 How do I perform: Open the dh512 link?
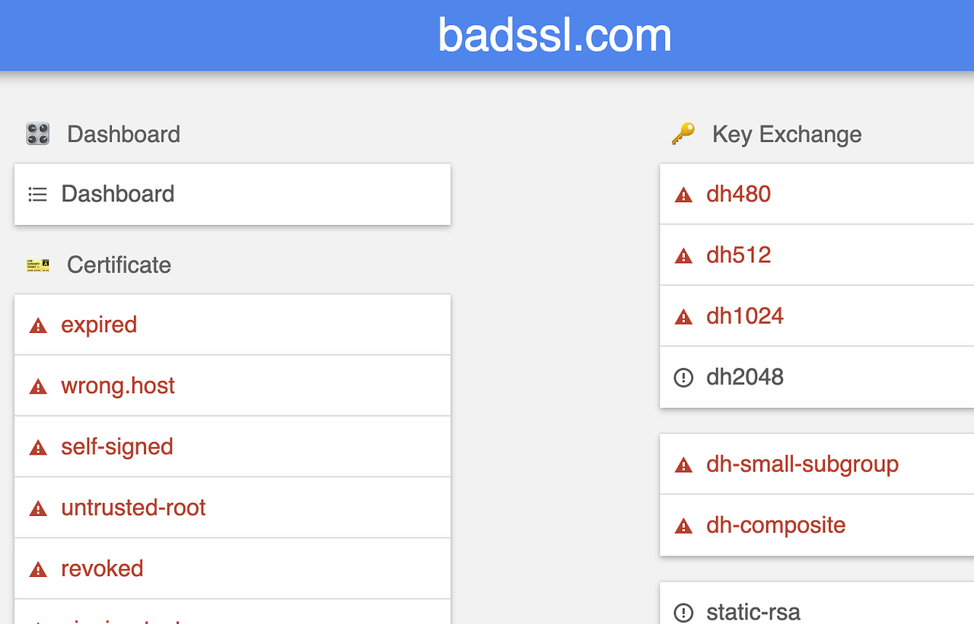point(816,255)
